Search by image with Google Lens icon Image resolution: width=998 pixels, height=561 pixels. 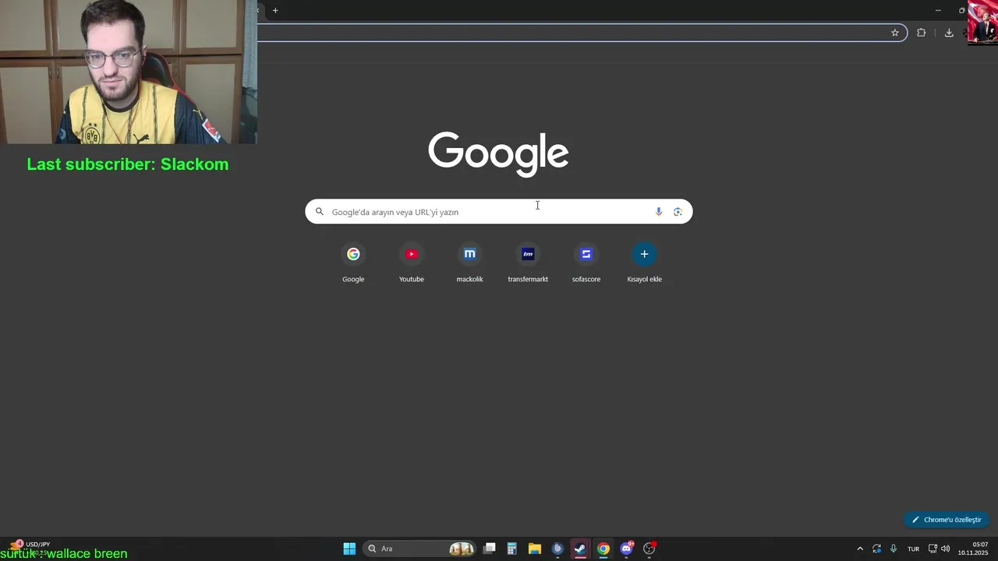click(x=678, y=212)
